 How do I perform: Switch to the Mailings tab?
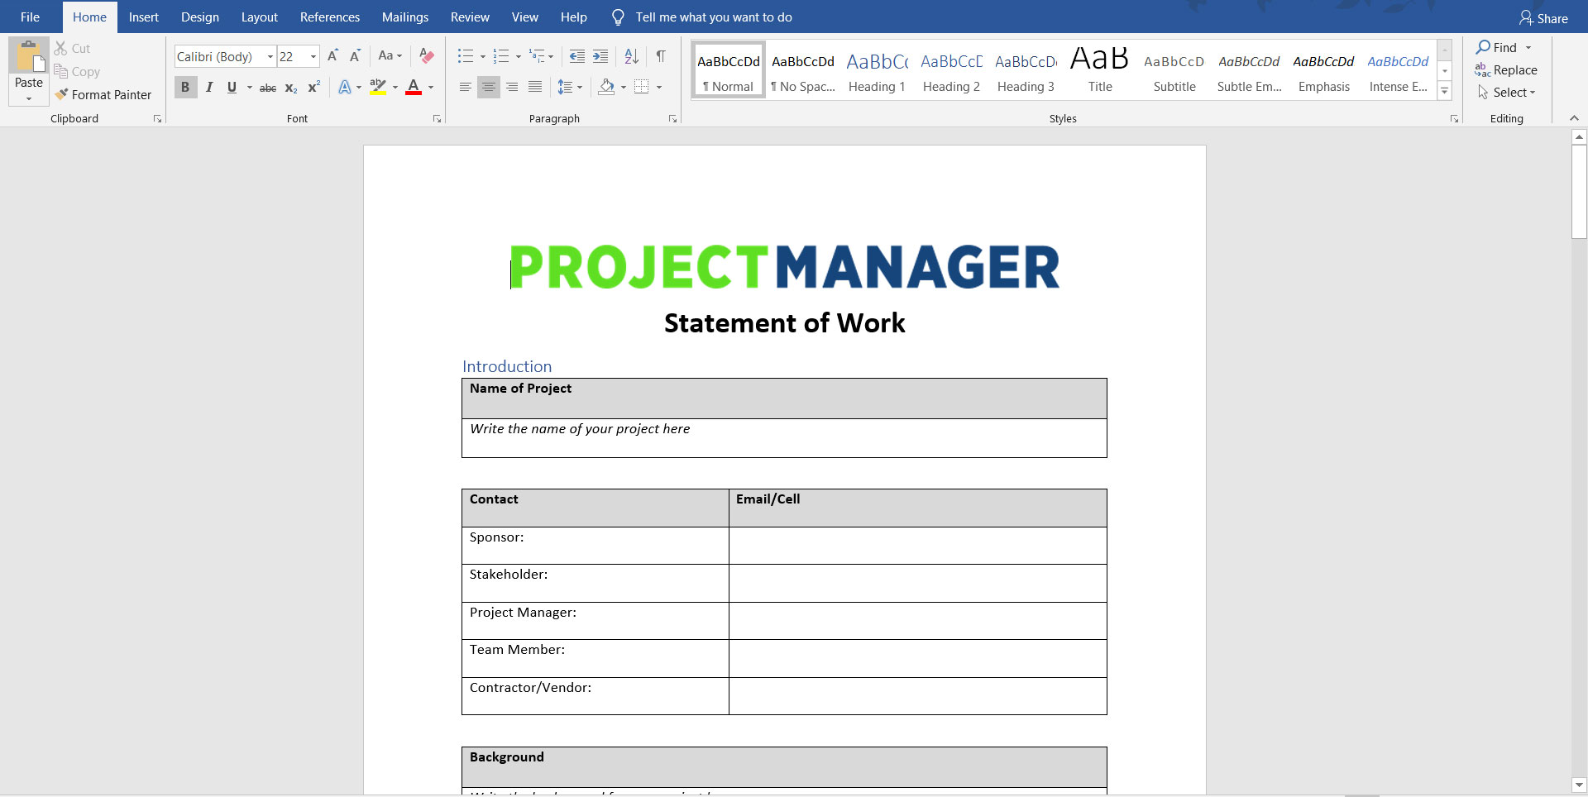pyautogui.click(x=405, y=17)
